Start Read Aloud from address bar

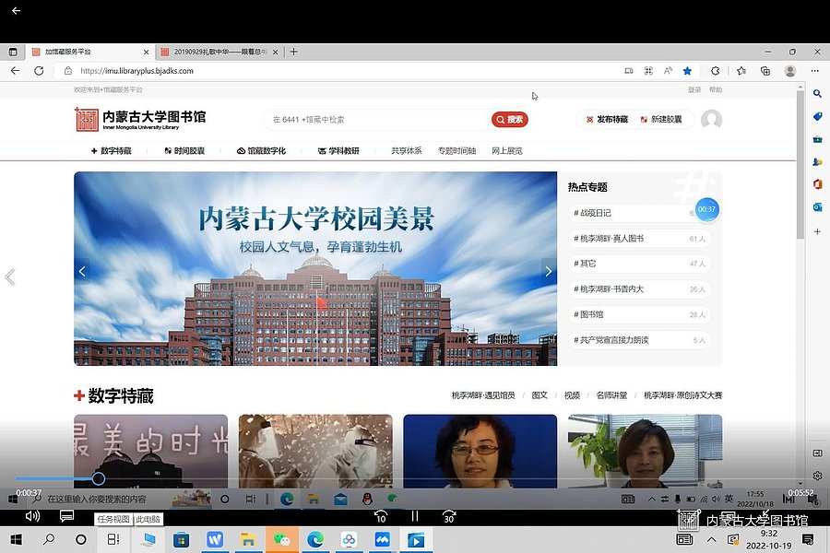[668, 71]
